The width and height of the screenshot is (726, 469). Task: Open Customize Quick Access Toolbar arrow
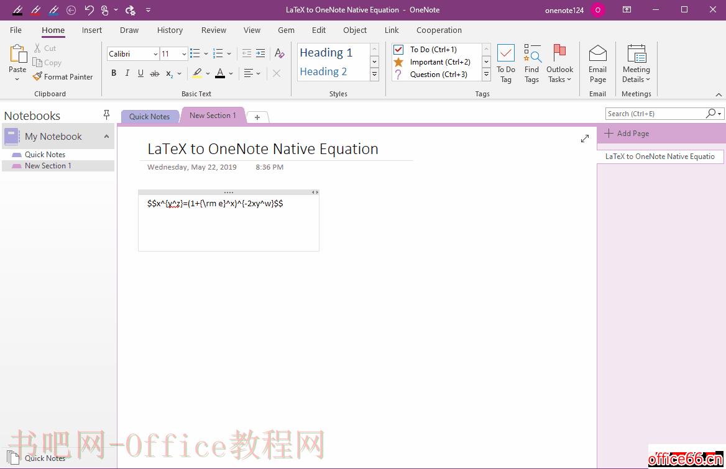click(x=148, y=10)
